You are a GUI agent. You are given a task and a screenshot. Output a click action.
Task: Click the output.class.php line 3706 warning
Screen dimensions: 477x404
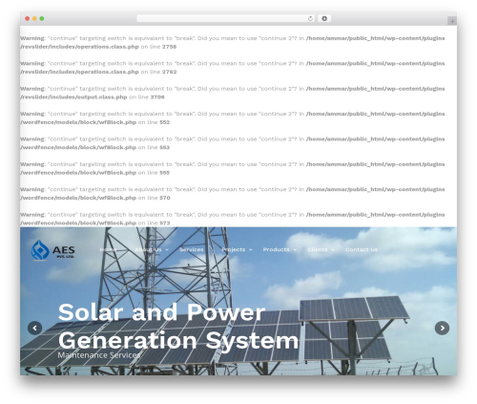pos(233,93)
